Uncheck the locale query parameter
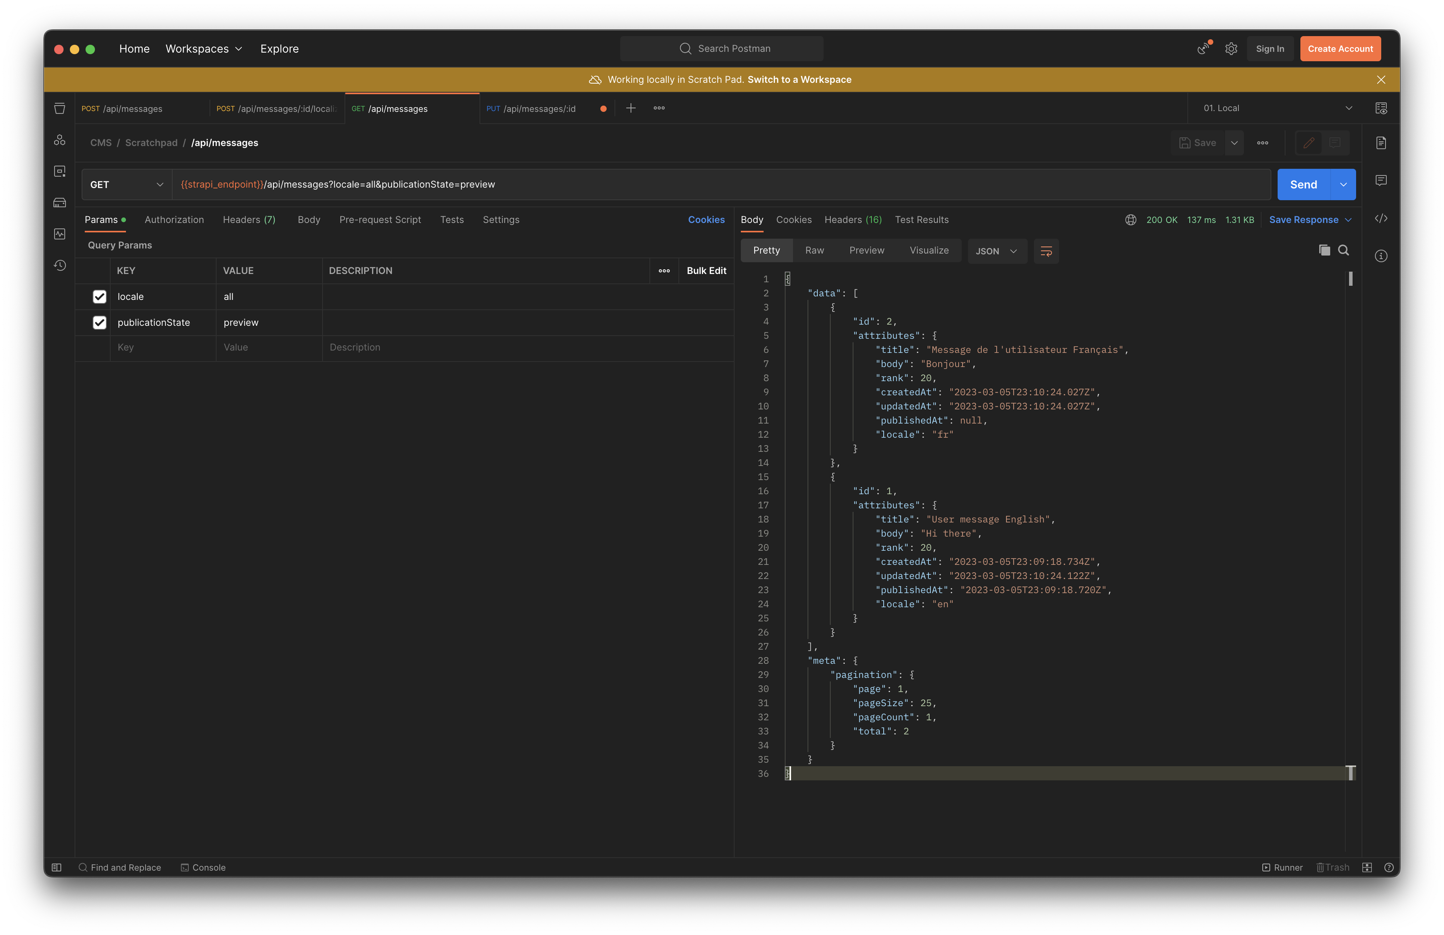 click(x=100, y=297)
